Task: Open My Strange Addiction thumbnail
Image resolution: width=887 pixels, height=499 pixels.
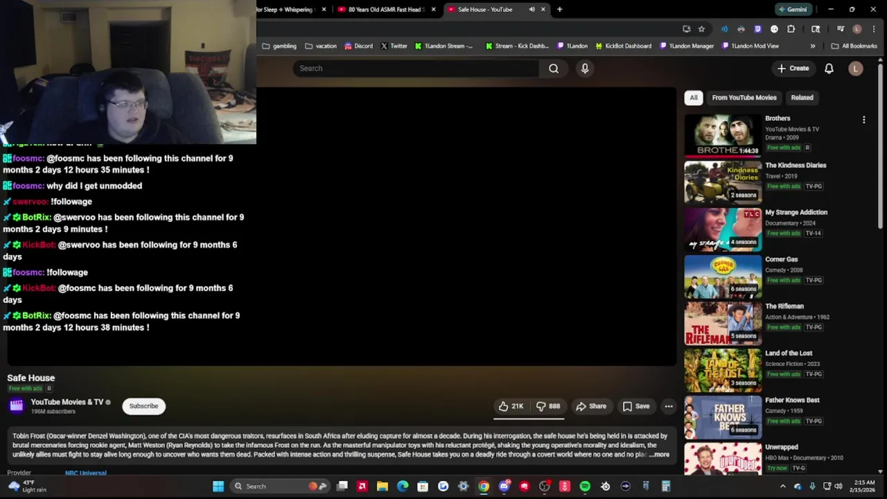Action: (x=723, y=229)
